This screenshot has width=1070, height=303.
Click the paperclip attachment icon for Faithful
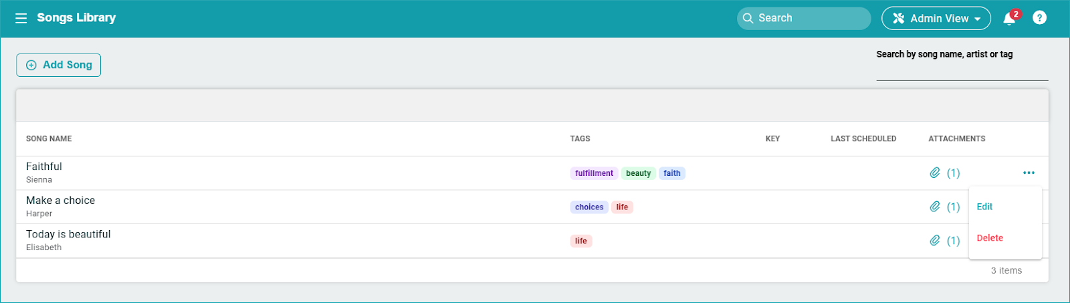click(x=935, y=173)
